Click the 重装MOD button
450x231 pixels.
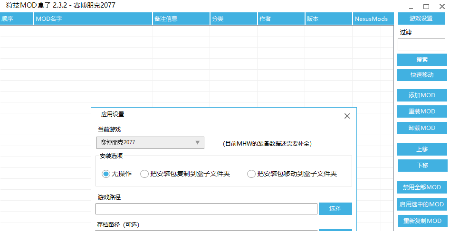pyautogui.click(x=422, y=111)
